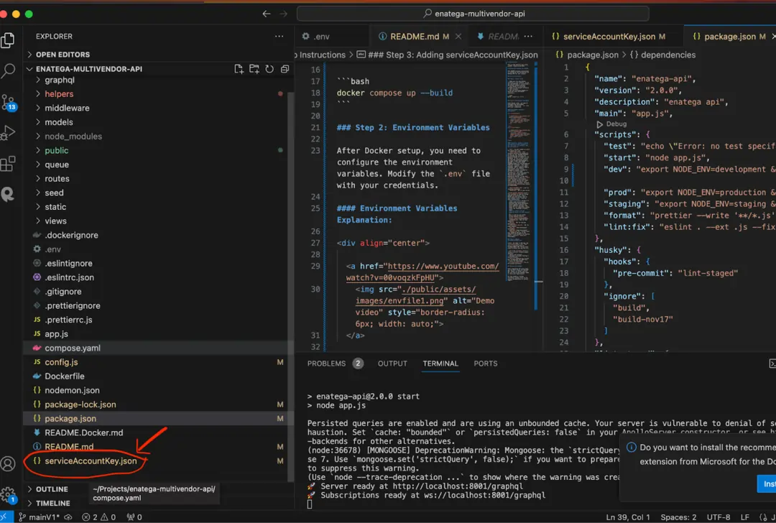The height and width of the screenshot is (523, 776).
Task: Expand the helpers folder
Action: (59, 94)
